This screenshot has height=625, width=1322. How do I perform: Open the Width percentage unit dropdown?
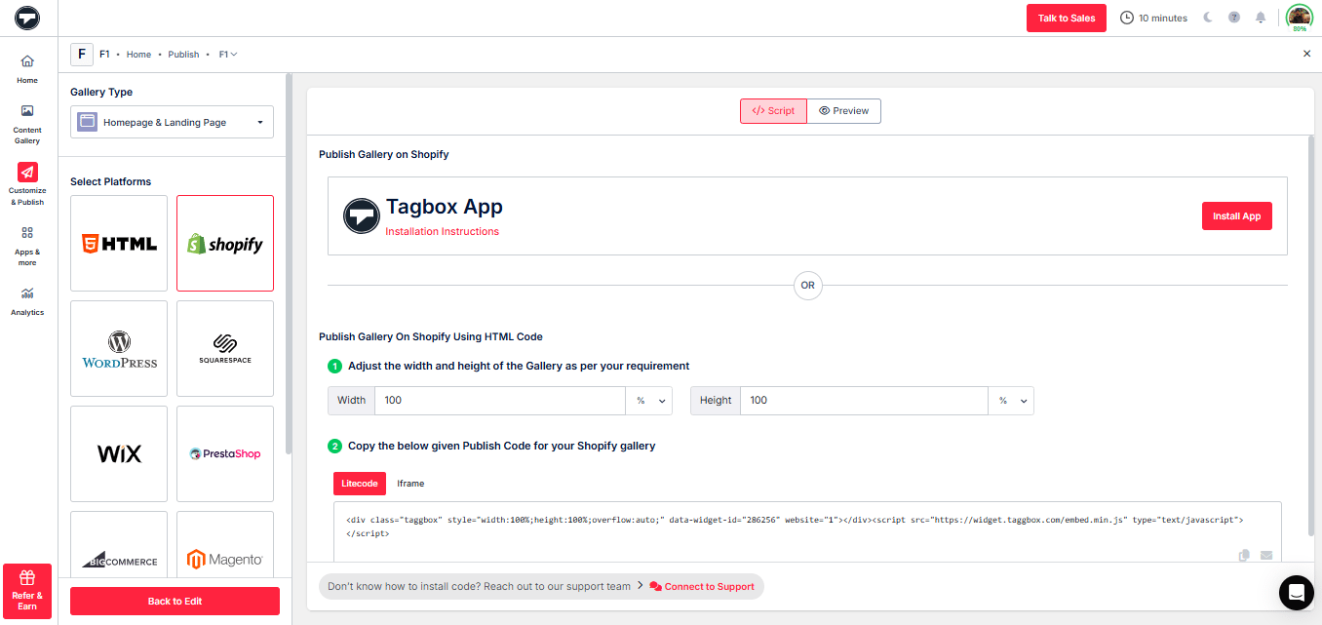click(x=649, y=400)
